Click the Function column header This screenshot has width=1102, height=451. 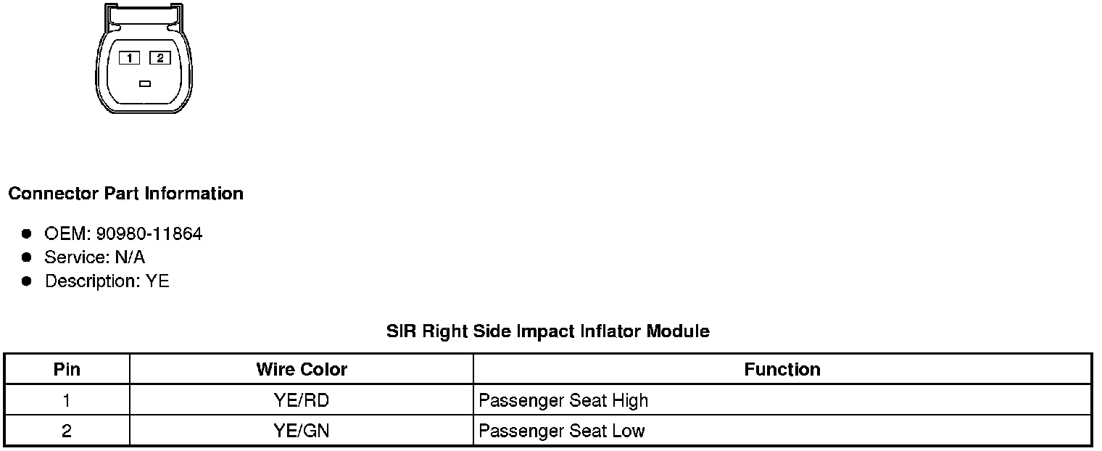782,369
